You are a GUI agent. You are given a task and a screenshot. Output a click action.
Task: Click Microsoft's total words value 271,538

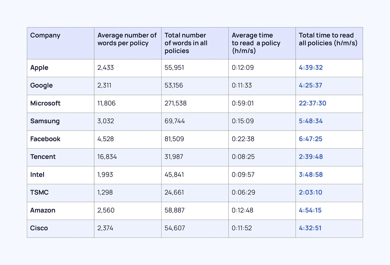175,103
